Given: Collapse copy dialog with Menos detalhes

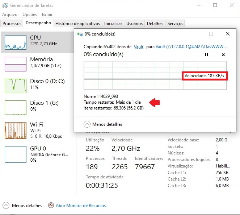Looking at the screenshot, I should pyautogui.click(x=103, y=124).
